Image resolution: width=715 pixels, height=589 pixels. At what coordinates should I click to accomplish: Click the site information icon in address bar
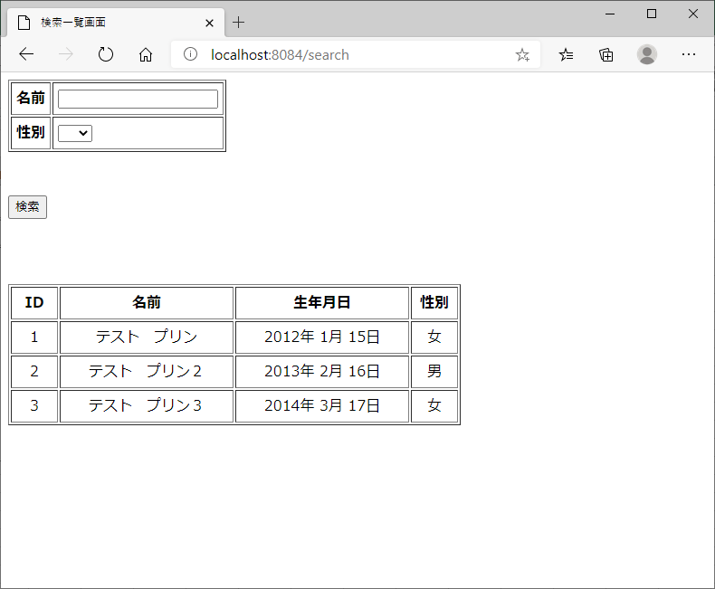[x=190, y=54]
